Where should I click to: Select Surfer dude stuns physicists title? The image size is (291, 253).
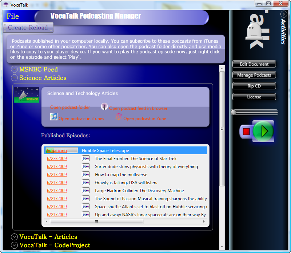coord(147,167)
